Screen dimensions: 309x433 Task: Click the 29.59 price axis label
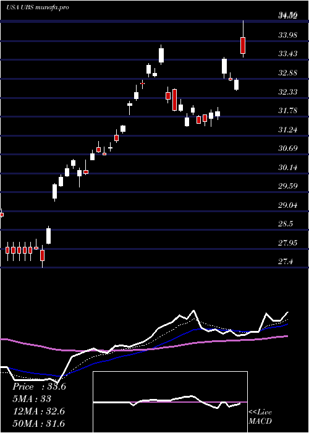point(288,186)
